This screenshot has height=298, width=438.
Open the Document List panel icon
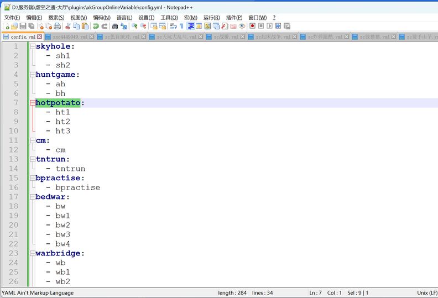pyautogui.click(x=216, y=26)
